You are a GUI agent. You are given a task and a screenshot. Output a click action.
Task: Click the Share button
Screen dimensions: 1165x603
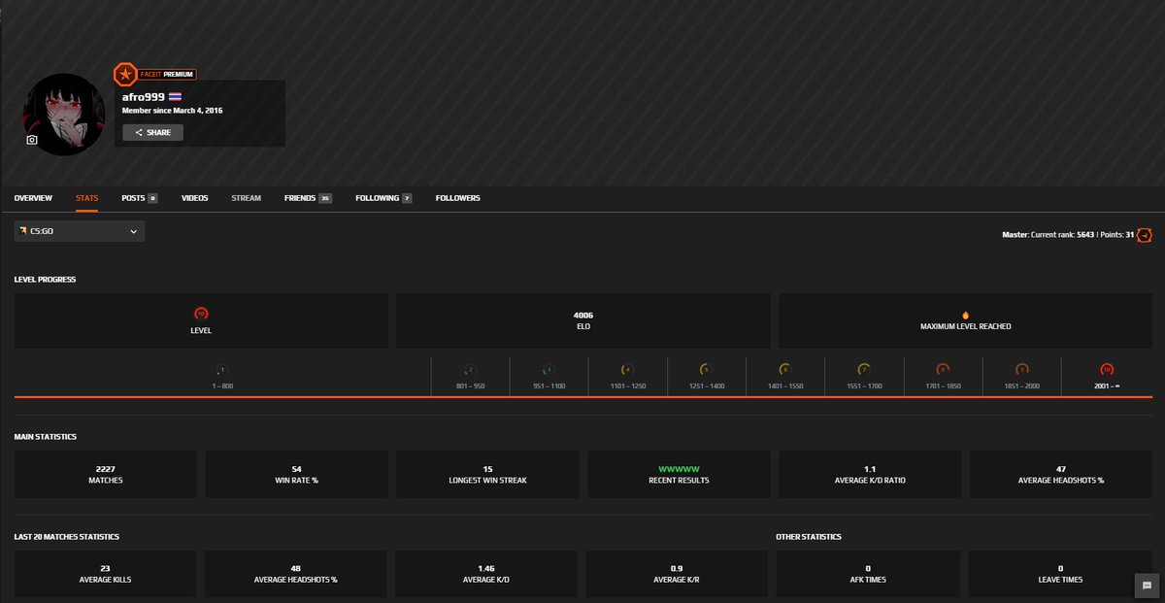tap(152, 133)
